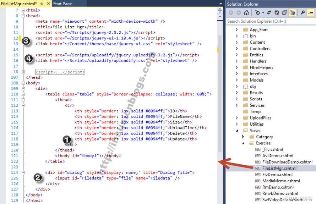Click the _Flv.cshtml file icon
Screen dimensions: 316x204
tap(258, 149)
